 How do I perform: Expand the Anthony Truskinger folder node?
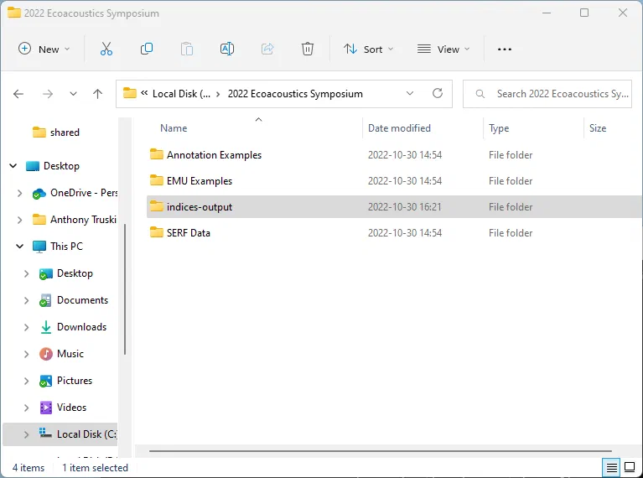coord(19,220)
